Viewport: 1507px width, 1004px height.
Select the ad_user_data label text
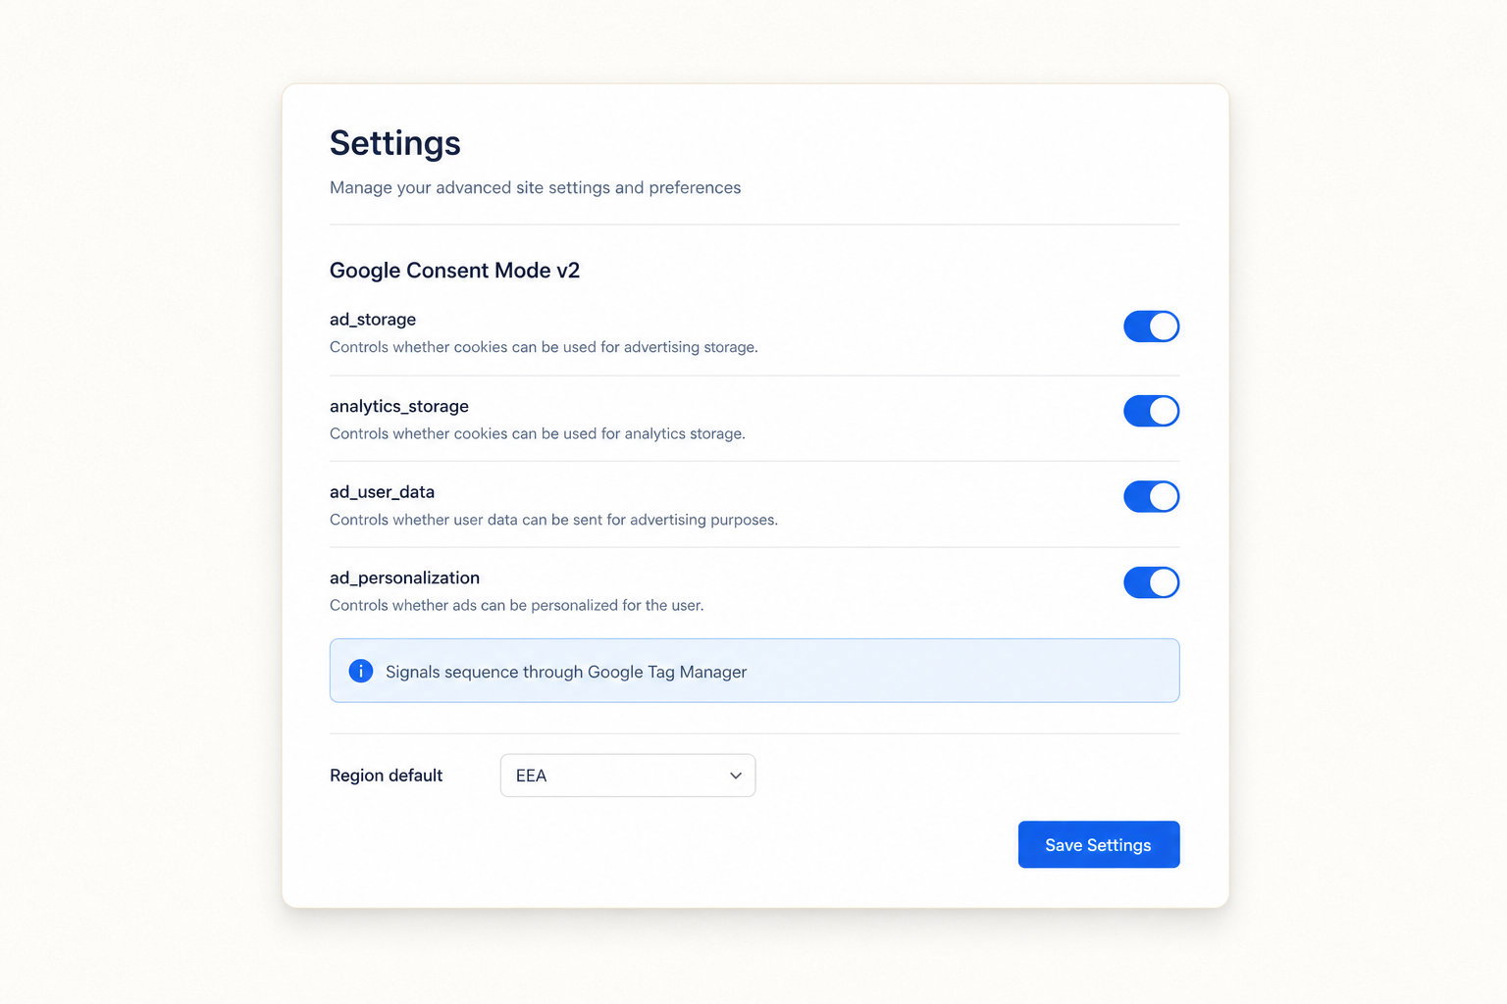tap(382, 492)
